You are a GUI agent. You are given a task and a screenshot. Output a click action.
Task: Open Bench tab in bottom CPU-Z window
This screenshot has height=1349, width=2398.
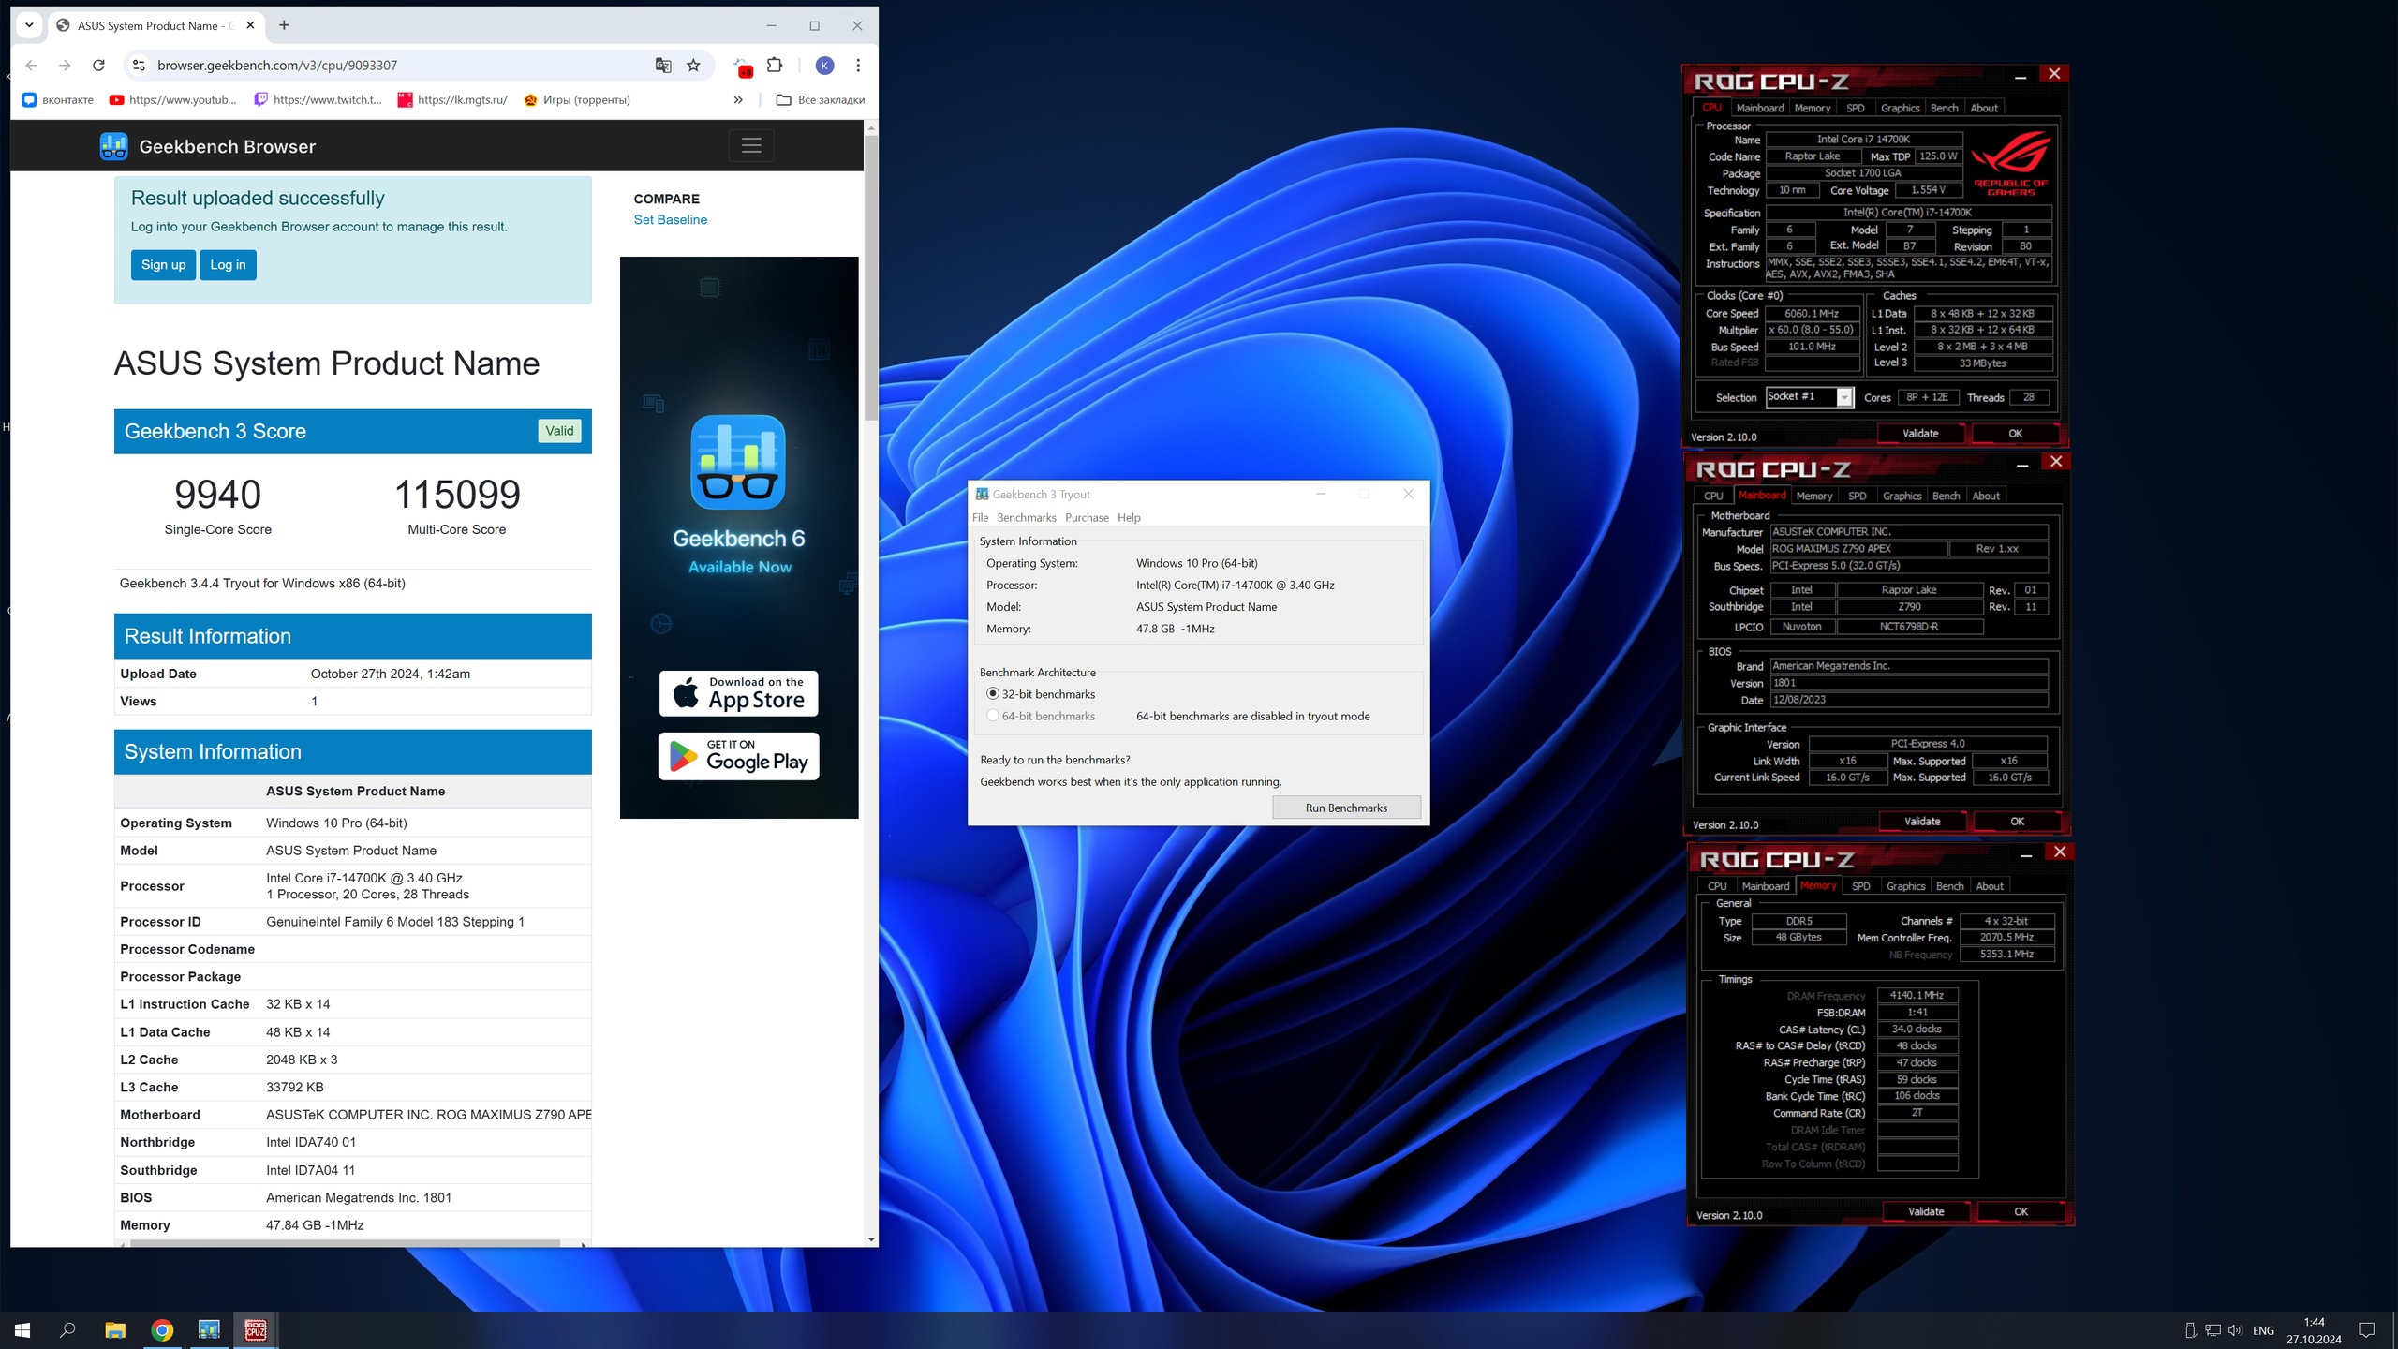coord(1949,886)
